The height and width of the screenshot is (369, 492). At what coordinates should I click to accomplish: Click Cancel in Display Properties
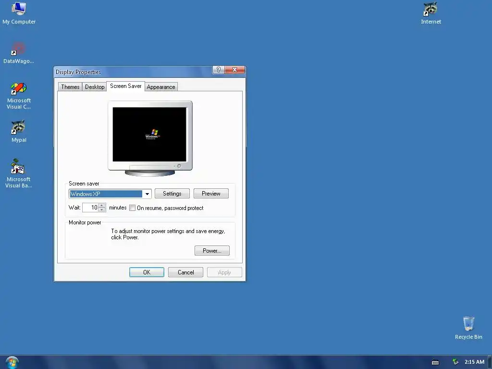[185, 272]
